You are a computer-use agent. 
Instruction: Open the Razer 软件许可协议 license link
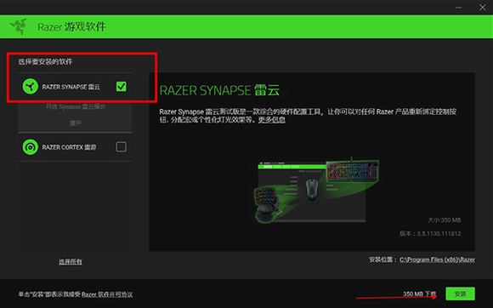point(107,294)
